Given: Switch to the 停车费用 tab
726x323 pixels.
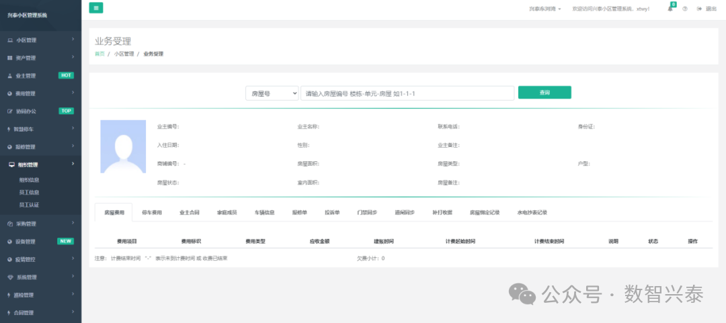Looking at the screenshot, I should tap(151, 212).
